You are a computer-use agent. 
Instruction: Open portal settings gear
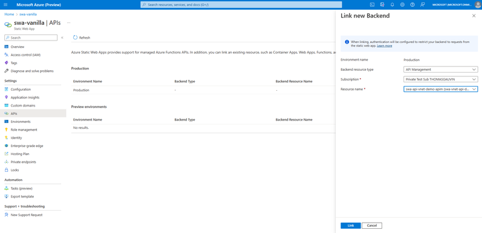tap(402, 5)
